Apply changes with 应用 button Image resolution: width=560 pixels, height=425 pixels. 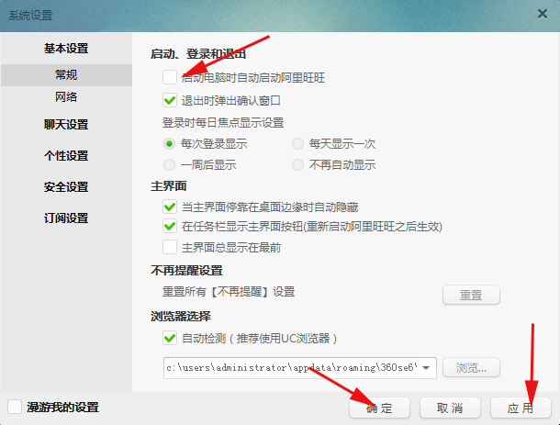[521, 408]
